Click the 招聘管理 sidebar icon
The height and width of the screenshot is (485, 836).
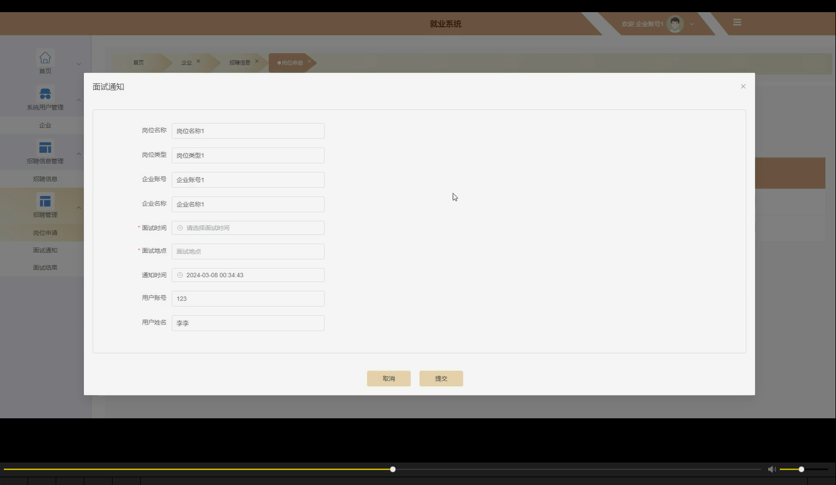45,201
